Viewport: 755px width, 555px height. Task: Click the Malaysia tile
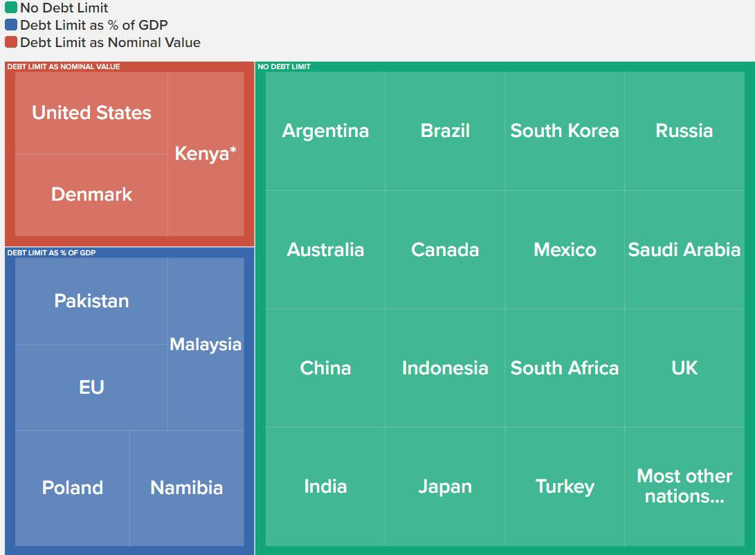(x=206, y=344)
